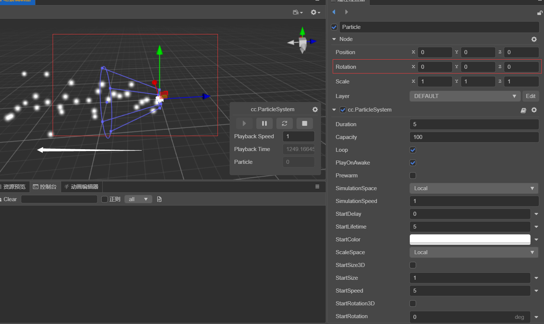Restart the particle system preview
Image resolution: width=544 pixels, height=324 pixels.
pyautogui.click(x=284, y=124)
